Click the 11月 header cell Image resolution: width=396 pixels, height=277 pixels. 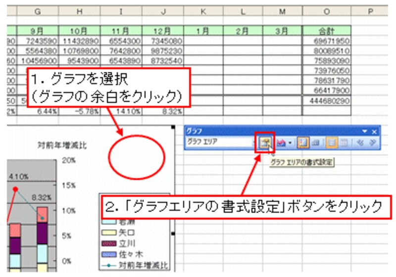(121, 31)
